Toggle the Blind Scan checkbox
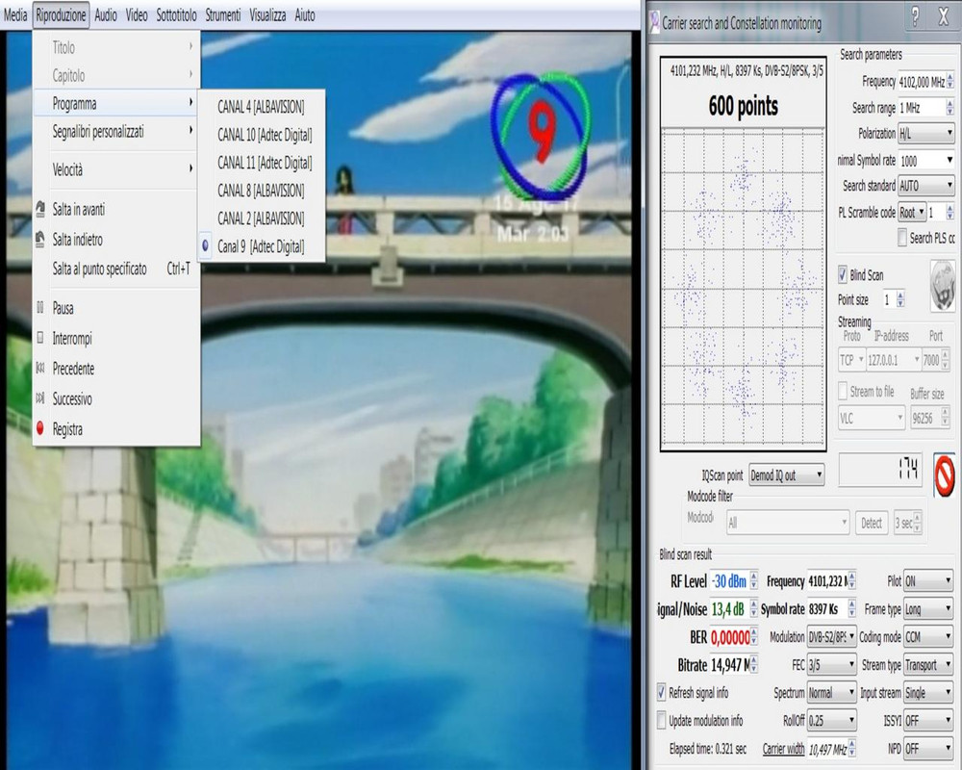The image size is (962, 770). (x=843, y=274)
